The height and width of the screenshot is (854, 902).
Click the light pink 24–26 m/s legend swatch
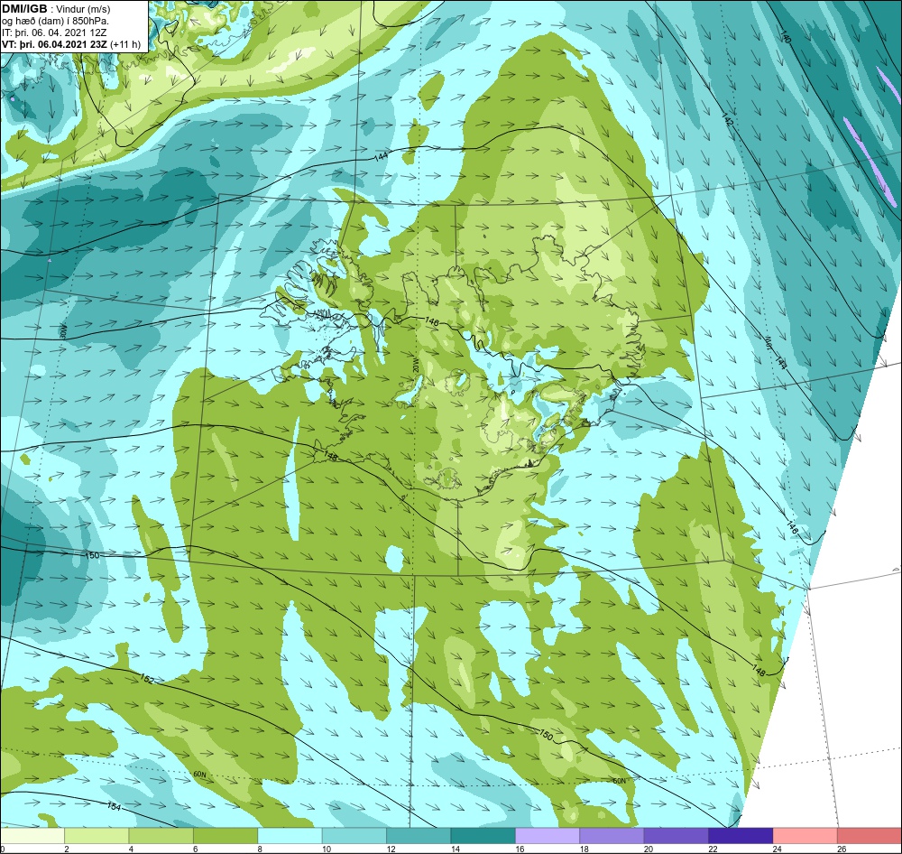805,836
